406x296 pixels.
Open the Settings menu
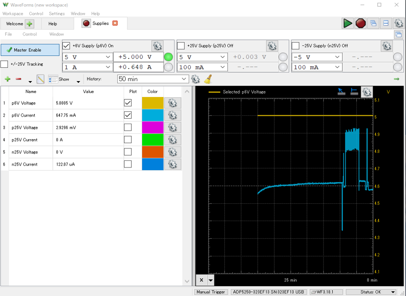coord(56,14)
